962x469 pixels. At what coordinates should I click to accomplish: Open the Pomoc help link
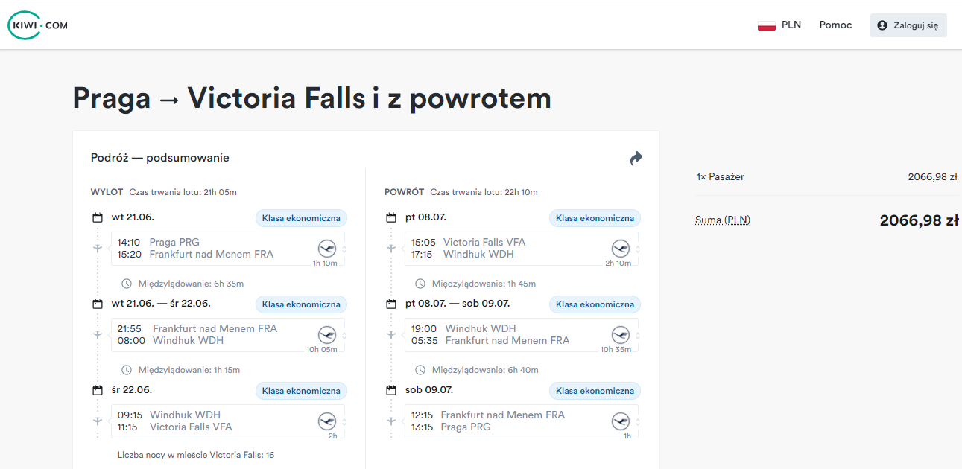[x=835, y=25]
